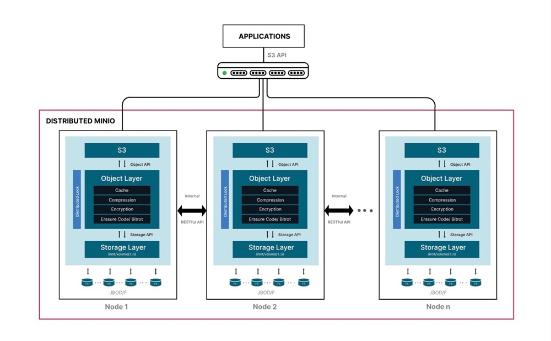This screenshot has width=551, height=341.
Task: Click the Object API arrows in Node 1
Action: pos(122,164)
